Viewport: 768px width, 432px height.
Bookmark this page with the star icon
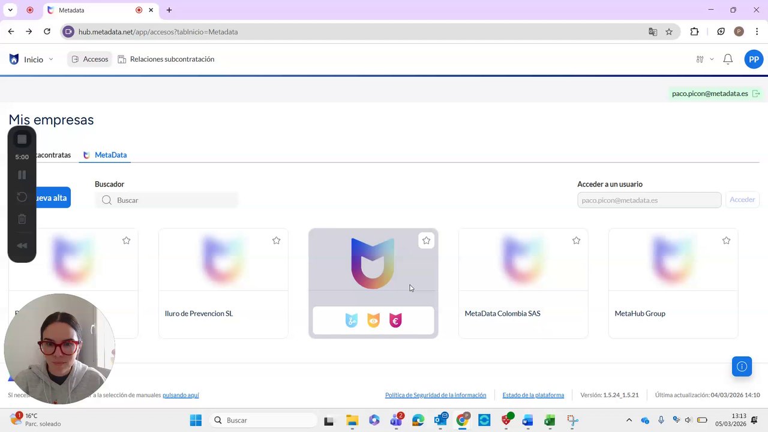click(x=669, y=32)
